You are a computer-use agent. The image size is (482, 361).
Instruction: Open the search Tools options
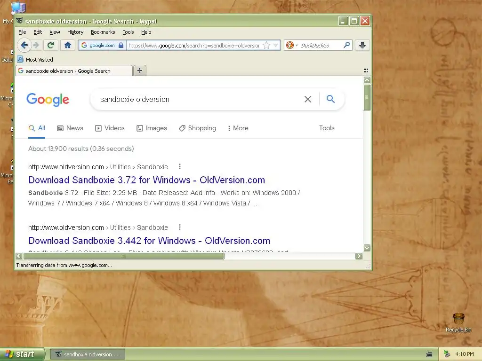[x=327, y=128]
